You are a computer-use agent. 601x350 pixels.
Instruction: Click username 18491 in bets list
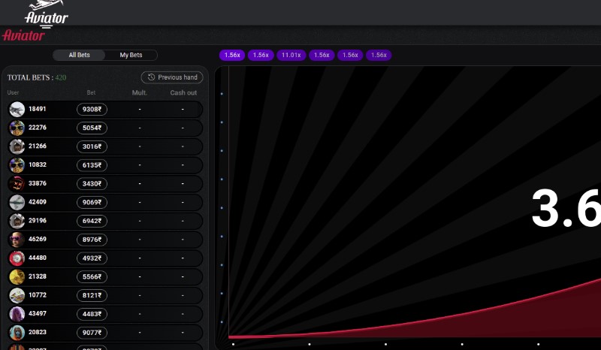point(37,109)
